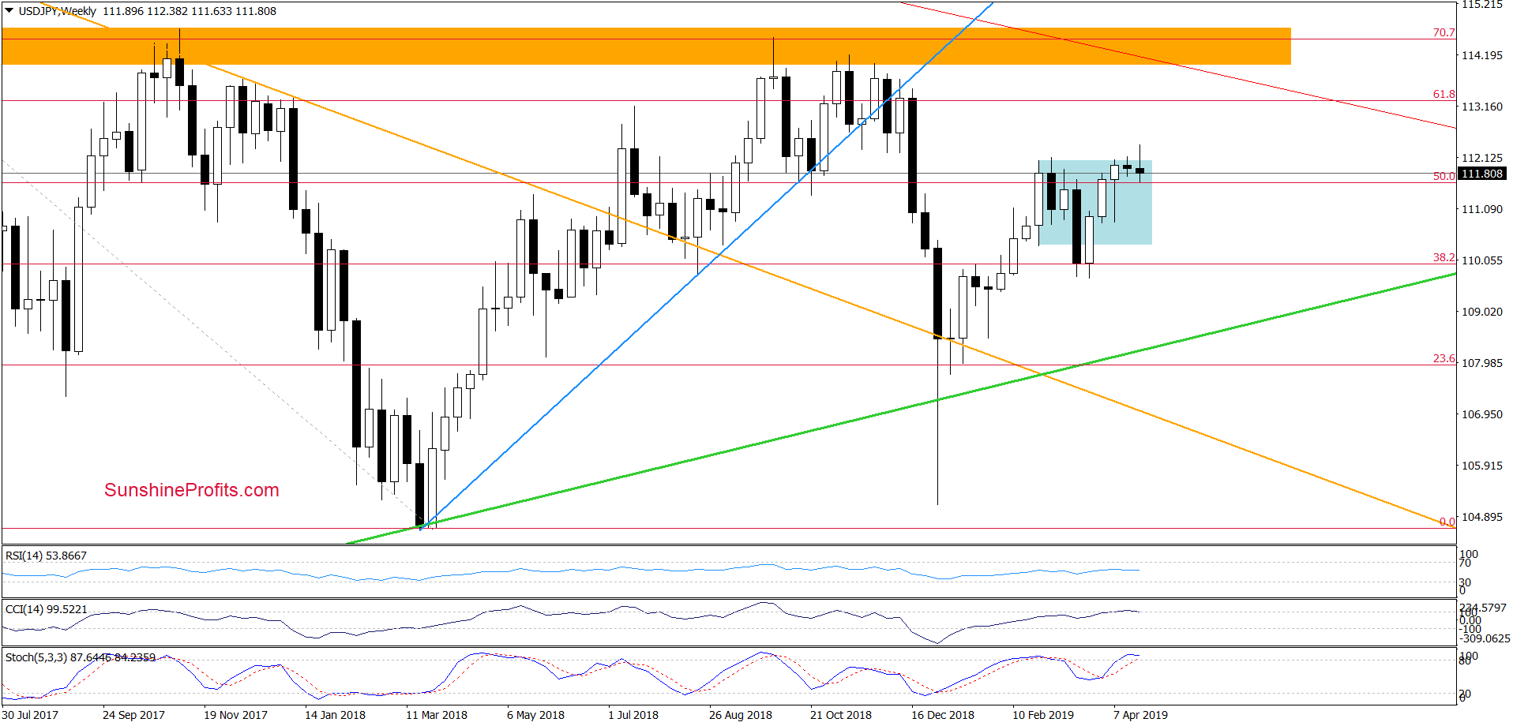Viewport: 1513px width, 726px height.
Task: Click the 23.6 Fibonacci level label
Action: [x=1444, y=358]
